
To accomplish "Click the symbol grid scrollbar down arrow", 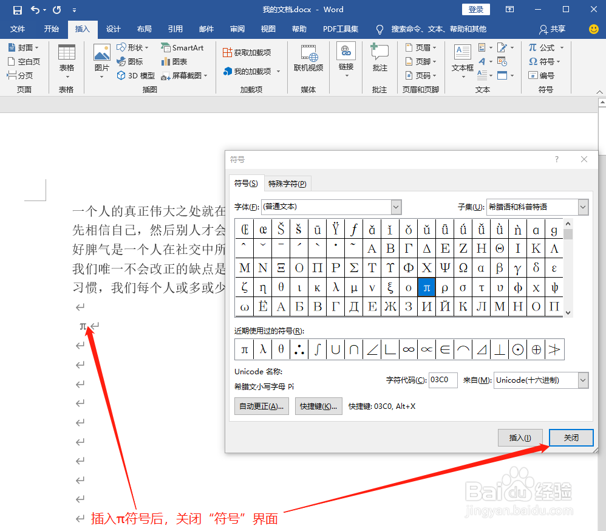I will [568, 313].
